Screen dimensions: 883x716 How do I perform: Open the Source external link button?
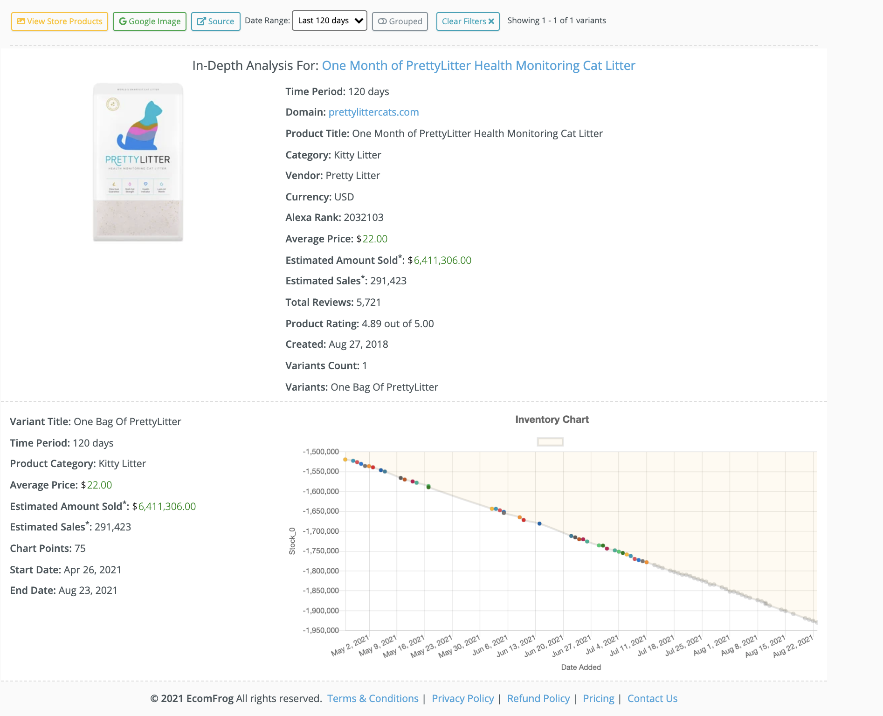(x=216, y=21)
